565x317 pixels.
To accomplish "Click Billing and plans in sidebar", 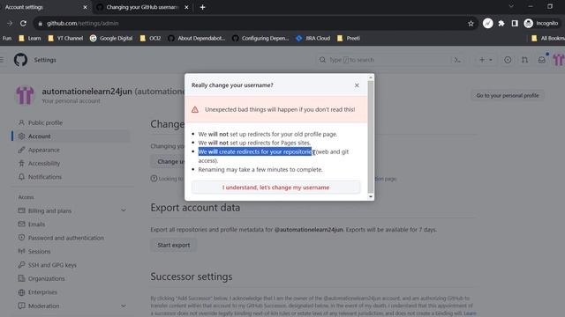I will coord(45,210).
